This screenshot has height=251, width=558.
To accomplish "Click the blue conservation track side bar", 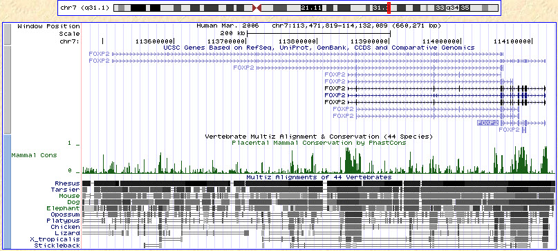I will pyautogui.click(x=7, y=192).
